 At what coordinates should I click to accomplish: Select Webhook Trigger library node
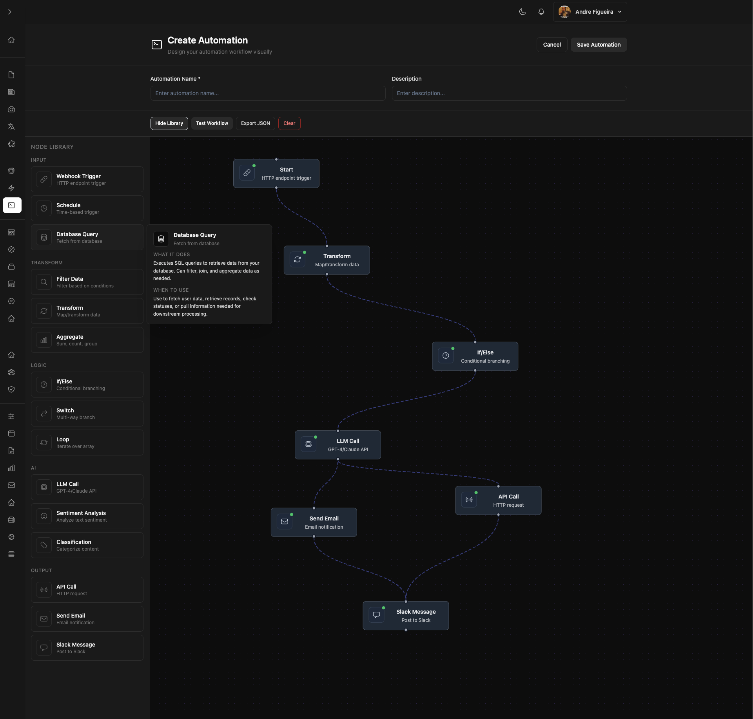click(87, 179)
